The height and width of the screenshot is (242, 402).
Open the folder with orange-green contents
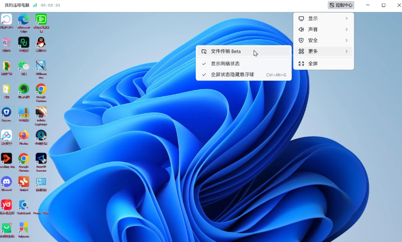click(x=7, y=66)
